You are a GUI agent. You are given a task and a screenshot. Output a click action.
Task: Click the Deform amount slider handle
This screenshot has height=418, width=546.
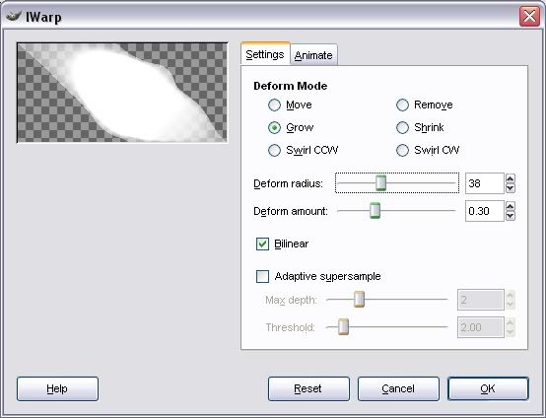(375, 211)
